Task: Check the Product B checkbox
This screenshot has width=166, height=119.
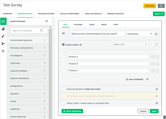Action: tap(64, 64)
